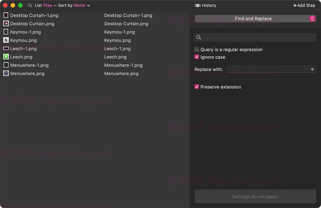This screenshot has height=208, width=321.
Task: Uncheck the Preserve extension option
Action: [x=197, y=87]
